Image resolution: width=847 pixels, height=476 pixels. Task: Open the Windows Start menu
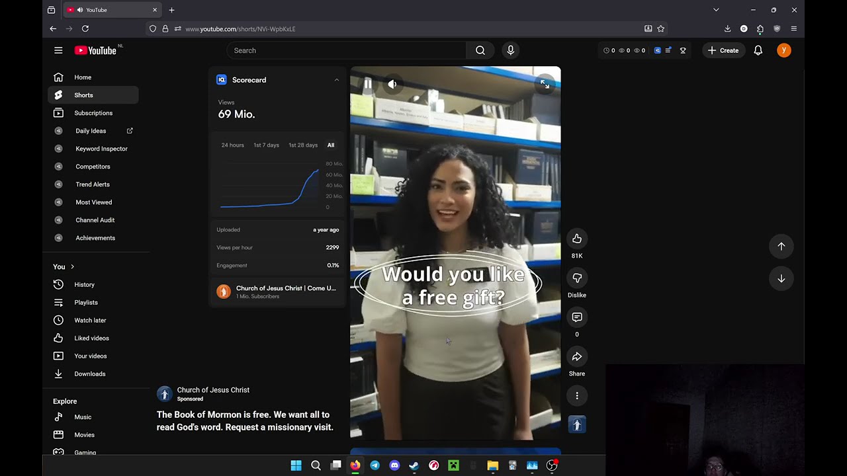(296, 465)
